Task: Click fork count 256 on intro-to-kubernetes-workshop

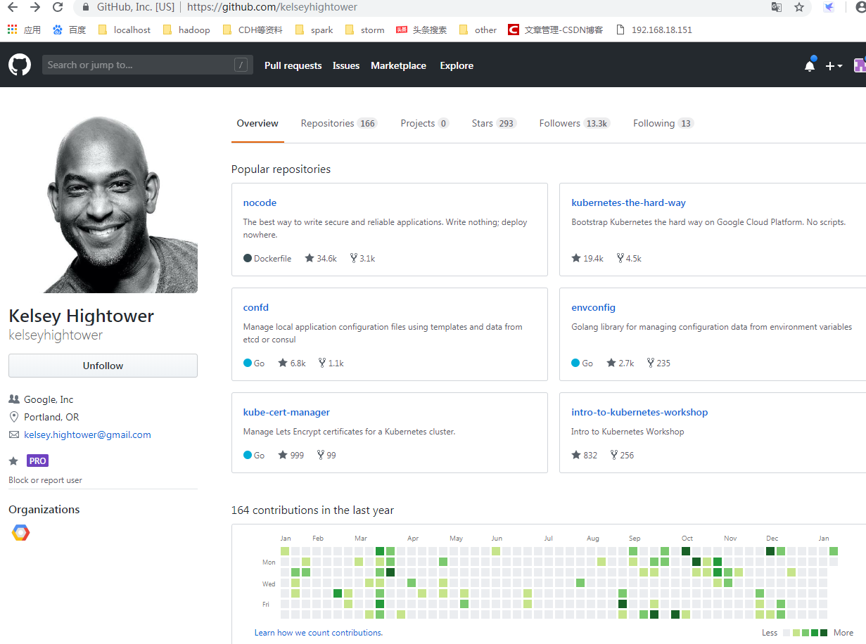Action: pos(622,455)
